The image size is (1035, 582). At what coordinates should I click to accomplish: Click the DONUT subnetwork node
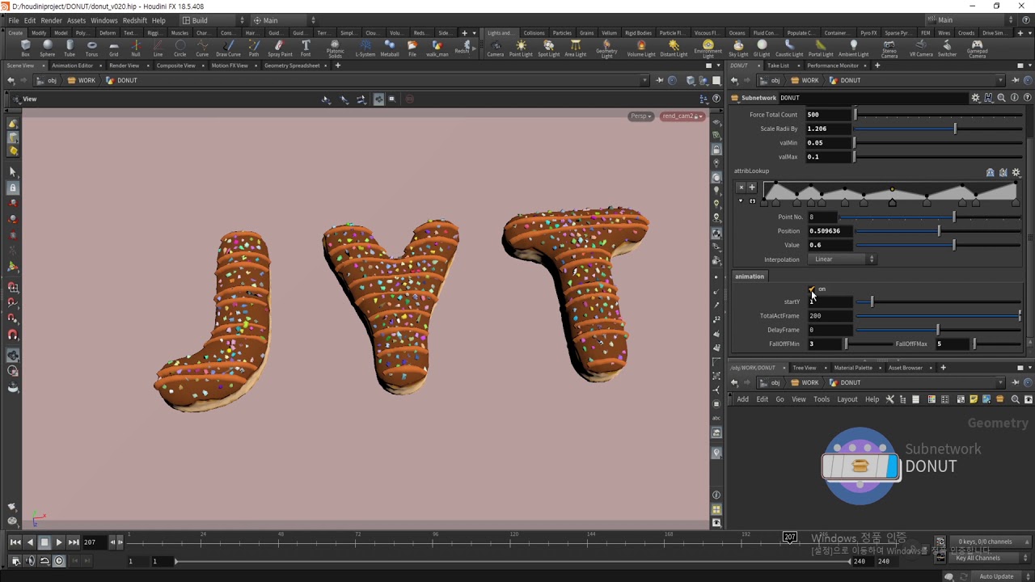tap(860, 466)
